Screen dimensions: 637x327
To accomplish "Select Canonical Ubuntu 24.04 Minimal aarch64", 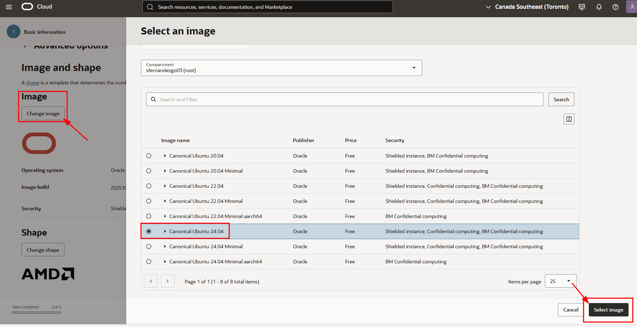I will pyautogui.click(x=149, y=261).
